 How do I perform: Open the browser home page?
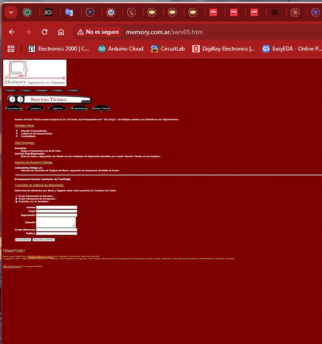[x=61, y=32]
